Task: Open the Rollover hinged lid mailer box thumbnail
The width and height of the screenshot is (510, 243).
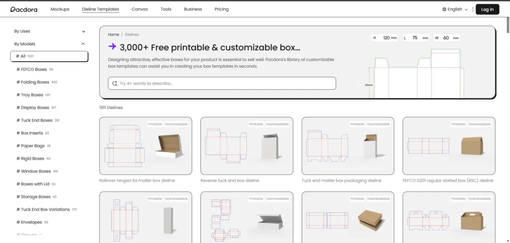Action: [x=146, y=146]
